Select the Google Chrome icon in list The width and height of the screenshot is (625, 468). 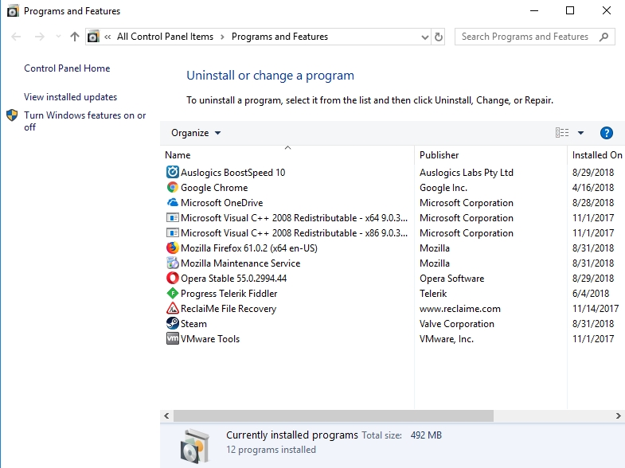click(173, 188)
